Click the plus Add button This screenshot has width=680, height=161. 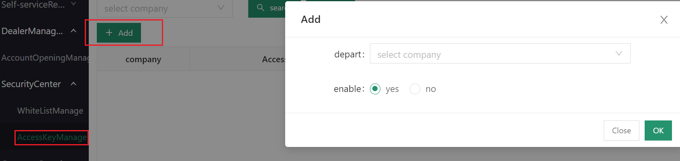click(119, 33)
